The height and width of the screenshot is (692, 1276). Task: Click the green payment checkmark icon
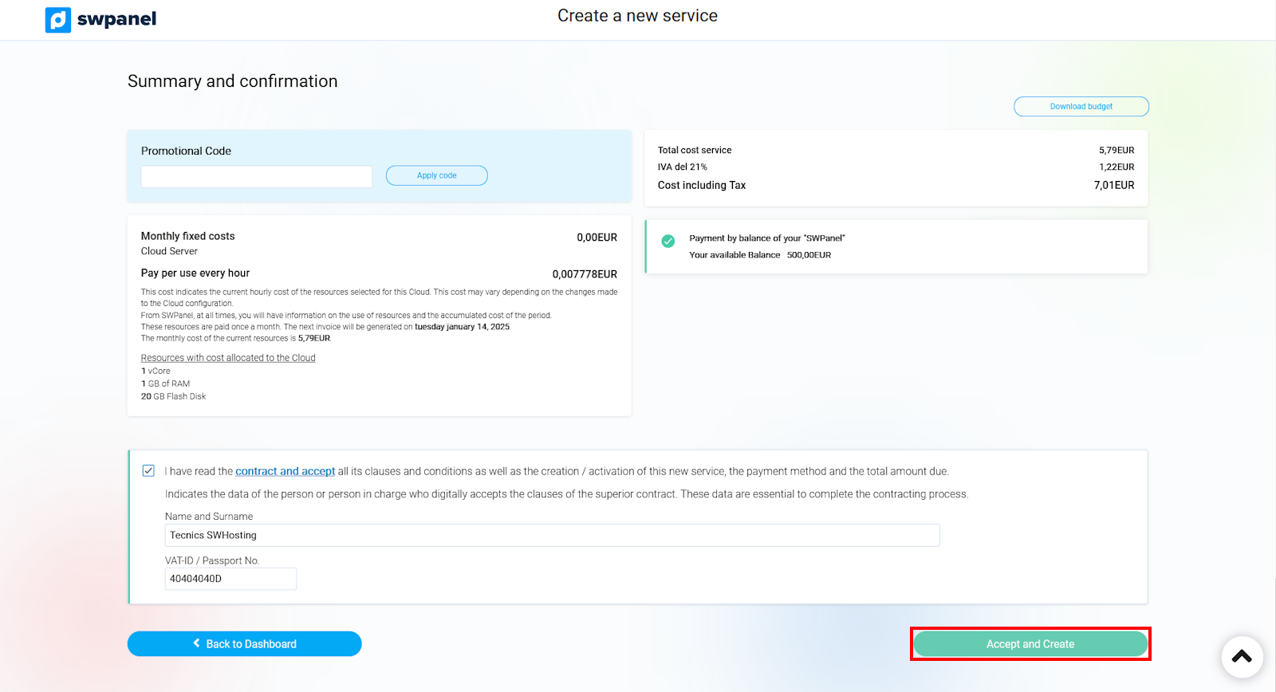(668, 241)
